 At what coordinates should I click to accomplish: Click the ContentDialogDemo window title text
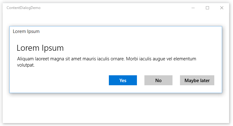pos(23,8)
